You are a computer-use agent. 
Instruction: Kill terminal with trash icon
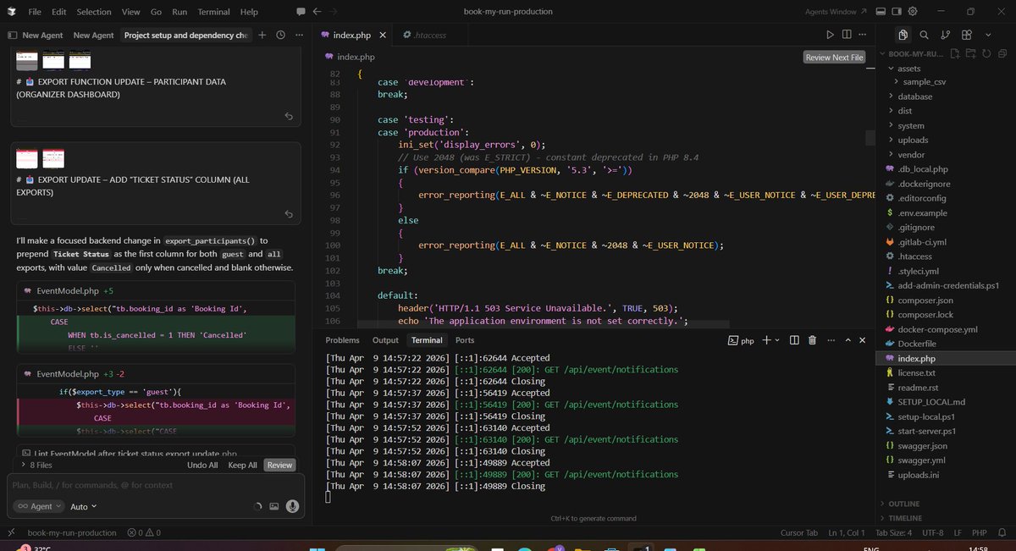812,340
